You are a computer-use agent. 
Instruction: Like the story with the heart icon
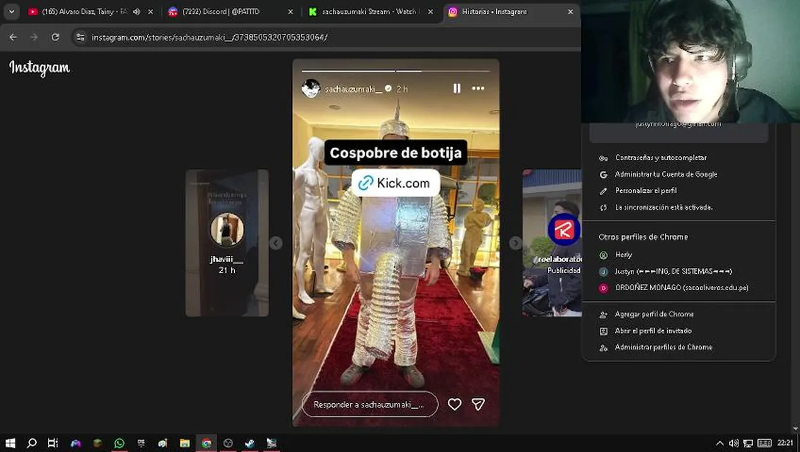454,404
